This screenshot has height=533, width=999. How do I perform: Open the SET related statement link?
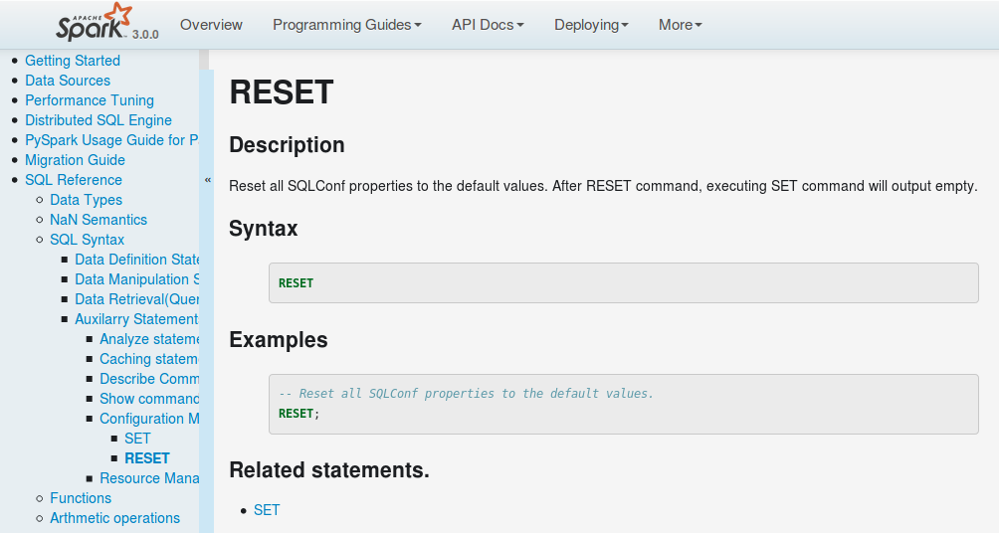267,510
